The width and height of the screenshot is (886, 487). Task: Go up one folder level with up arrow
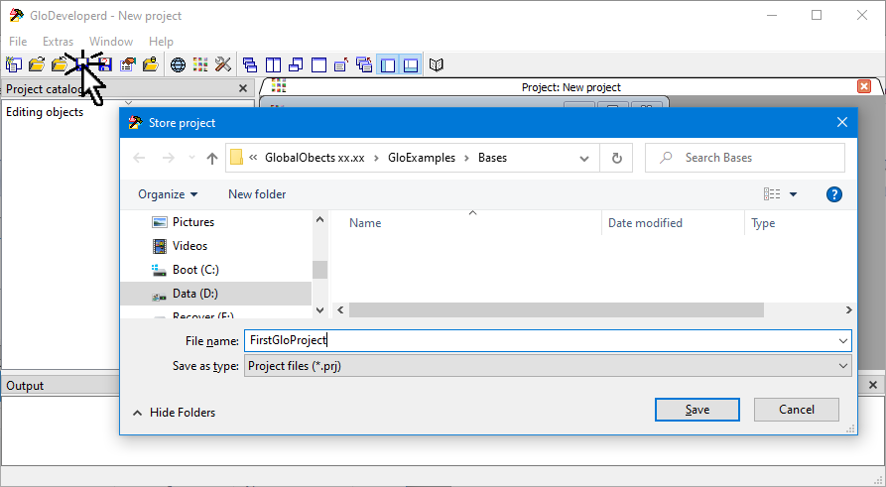(x=212, y=158)
